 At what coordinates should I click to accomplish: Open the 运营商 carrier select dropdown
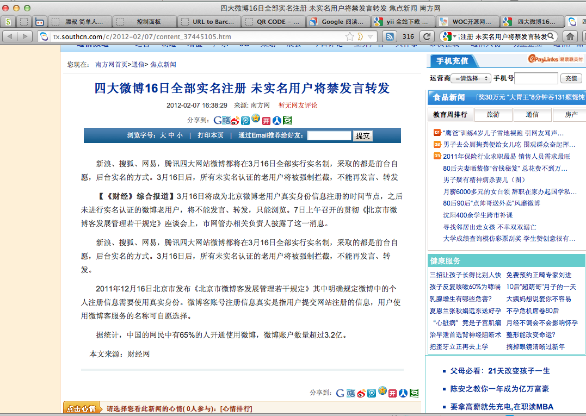(471, 78)
